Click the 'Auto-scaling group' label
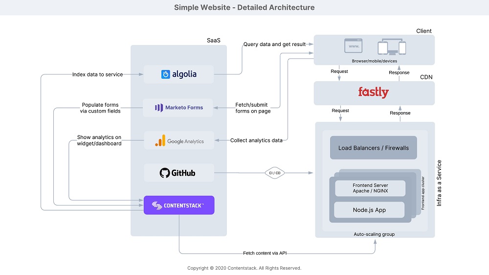Image resolution: width=489 pixels, height=275 pixels. point(374,234)
